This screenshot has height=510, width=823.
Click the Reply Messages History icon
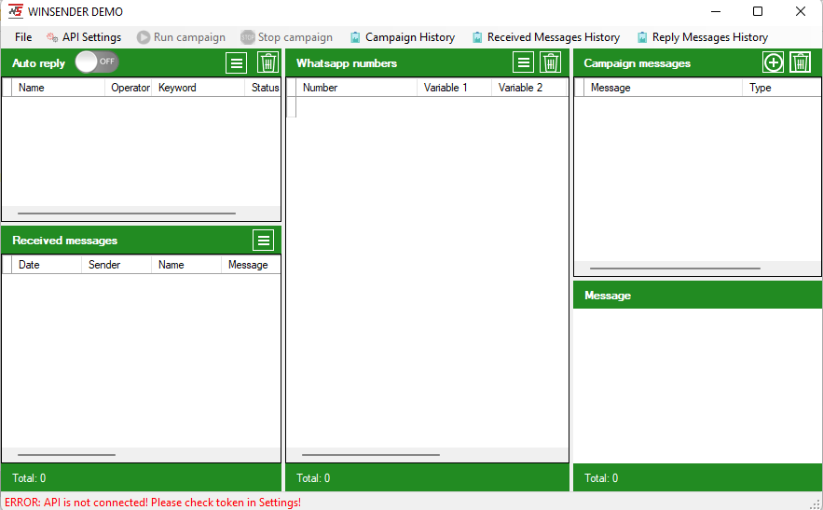[642, 37]
